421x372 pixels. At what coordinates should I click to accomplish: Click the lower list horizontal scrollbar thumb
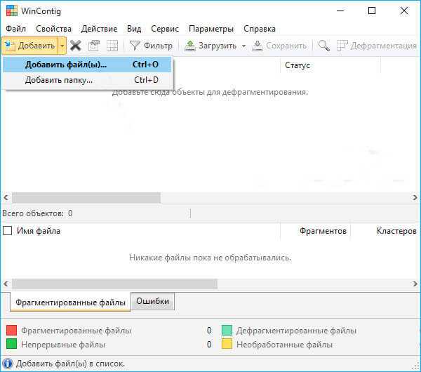(x=114, y=284)
